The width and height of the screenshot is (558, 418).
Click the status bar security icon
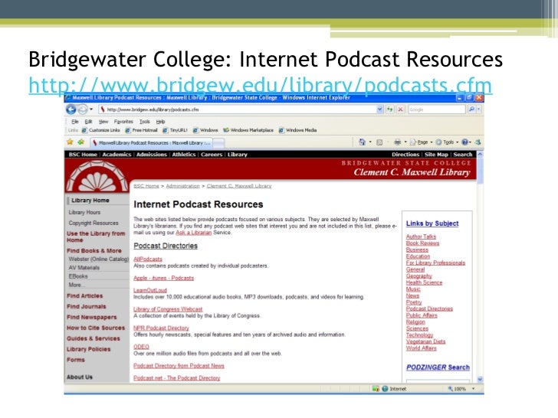[x=376, y=389]
